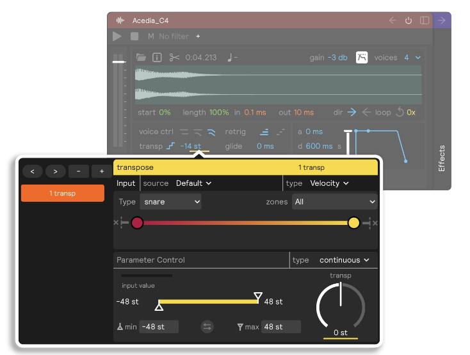Click the max triangle marker on range bar
This screenshot has height=355, width=470.
(258, 296)
